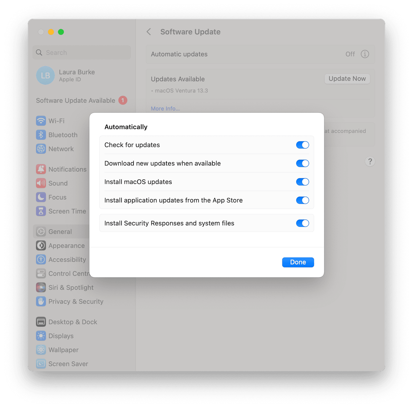Viewport: 413px width, 408px height.
Task: Switch off Install Security Responses and system files
Action: pyautogui.click(x=302, y=223)
